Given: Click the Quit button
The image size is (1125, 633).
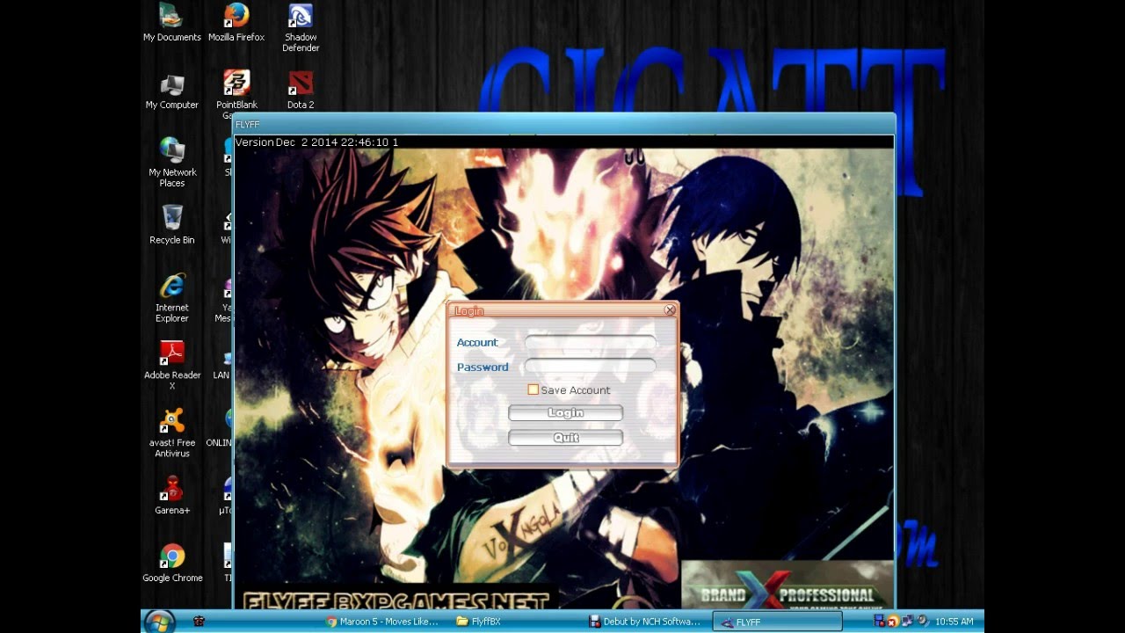Looking at the screenshot, I should tap(565, 437).
